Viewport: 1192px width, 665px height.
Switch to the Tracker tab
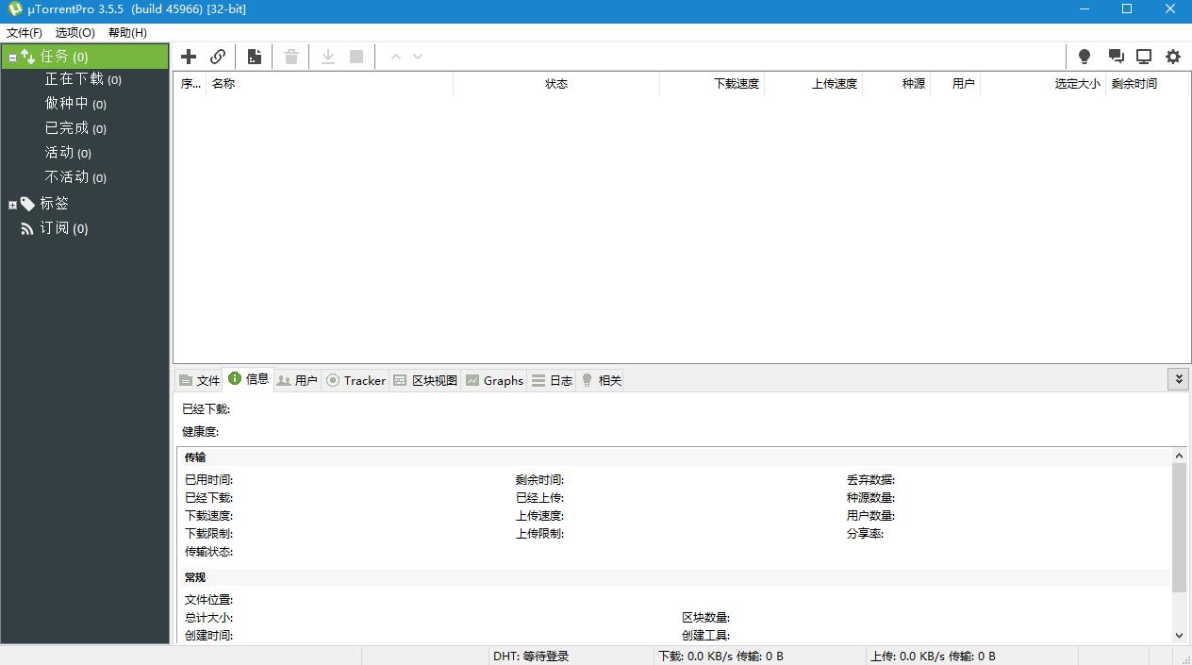click(356, 380)
